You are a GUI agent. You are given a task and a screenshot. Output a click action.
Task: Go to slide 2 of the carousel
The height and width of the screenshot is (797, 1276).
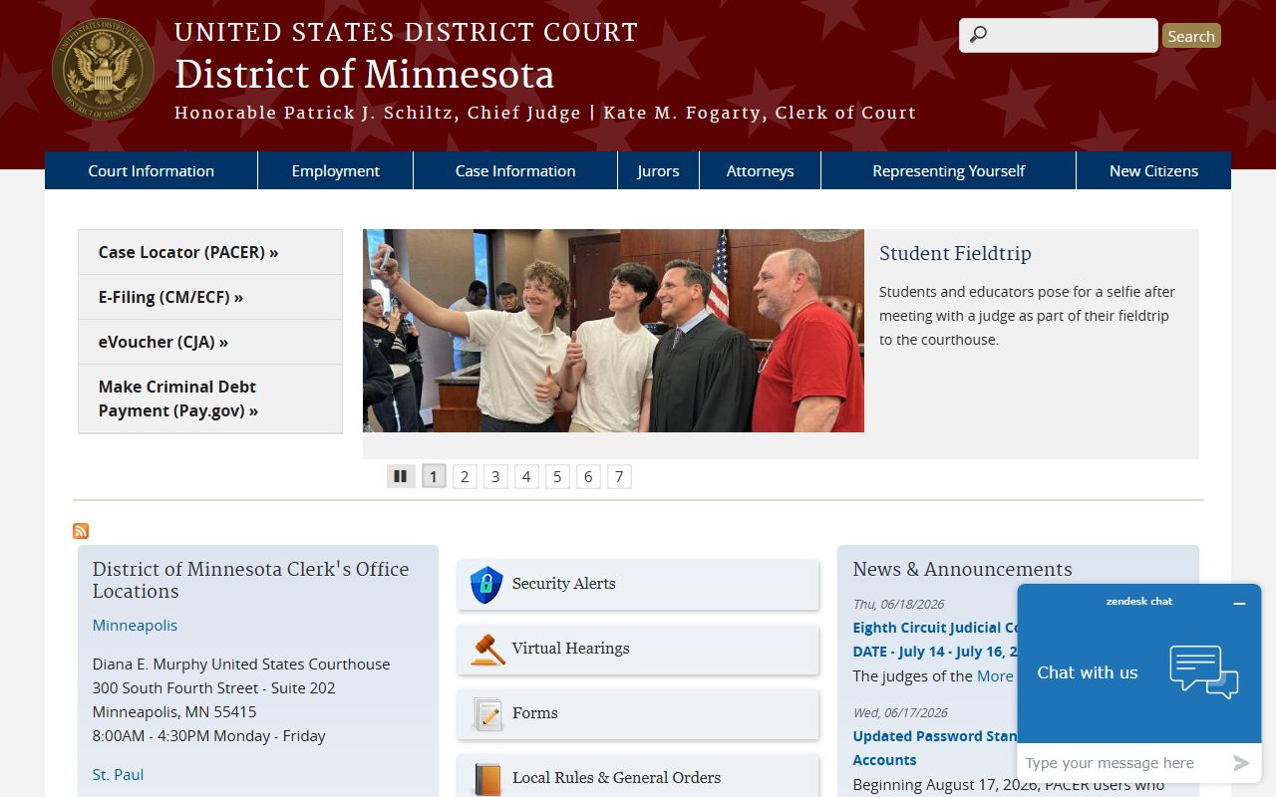(465, 476)
